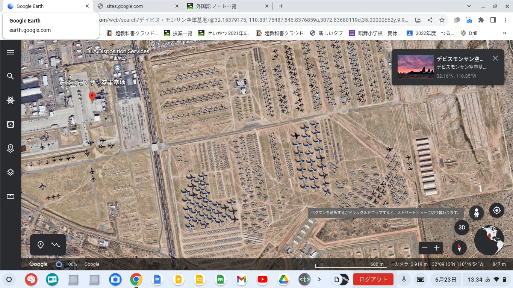
Task: Open the Google Earth hamburger menu
Action: [11, 52]
